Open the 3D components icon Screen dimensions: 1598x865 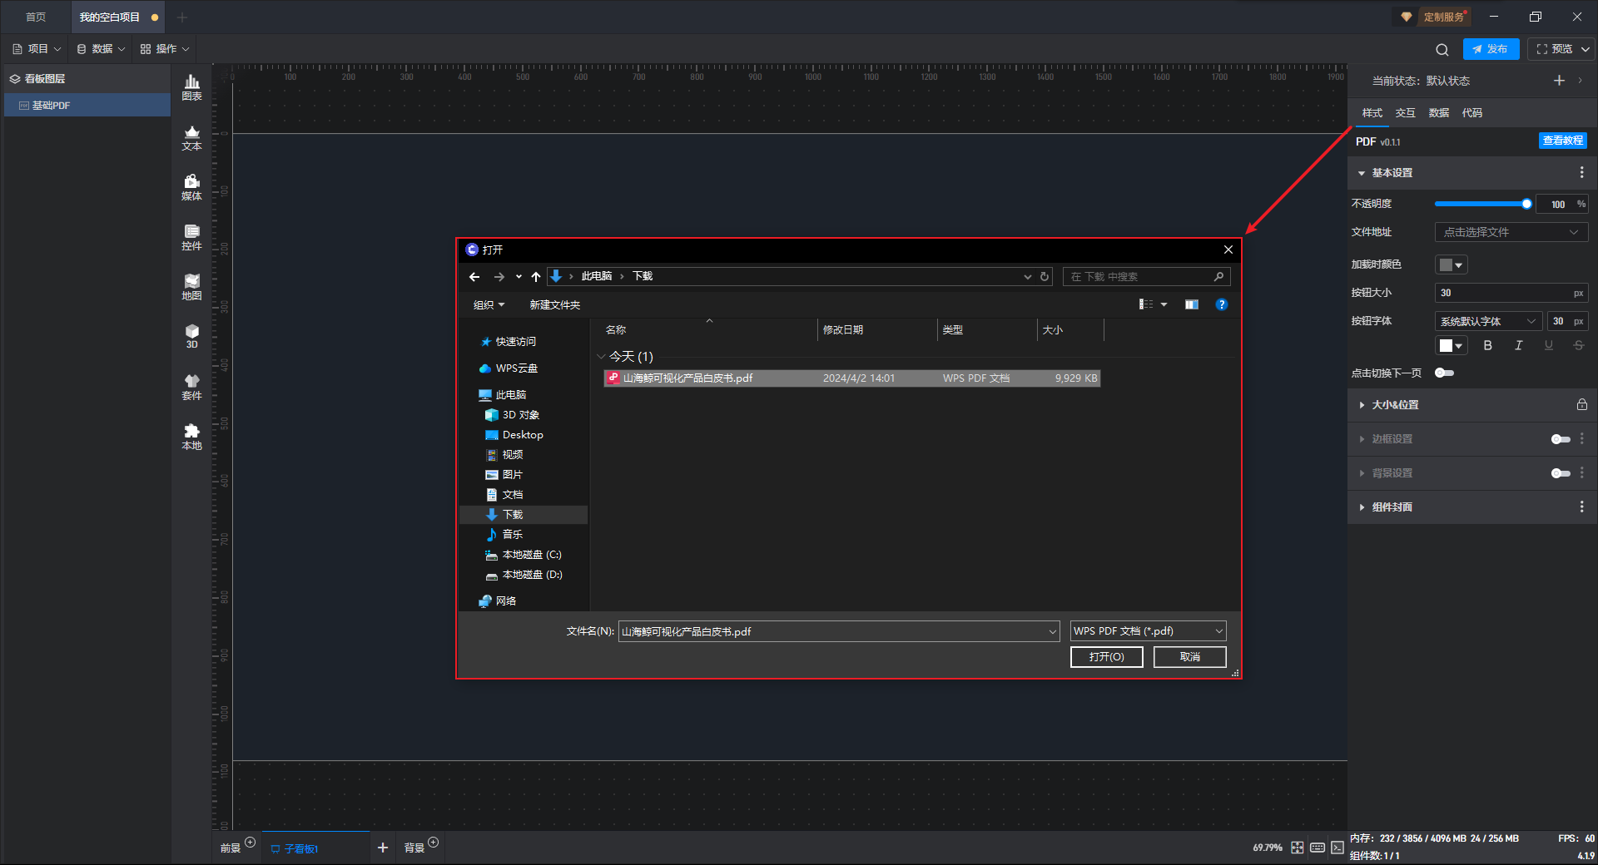[191, 336]
